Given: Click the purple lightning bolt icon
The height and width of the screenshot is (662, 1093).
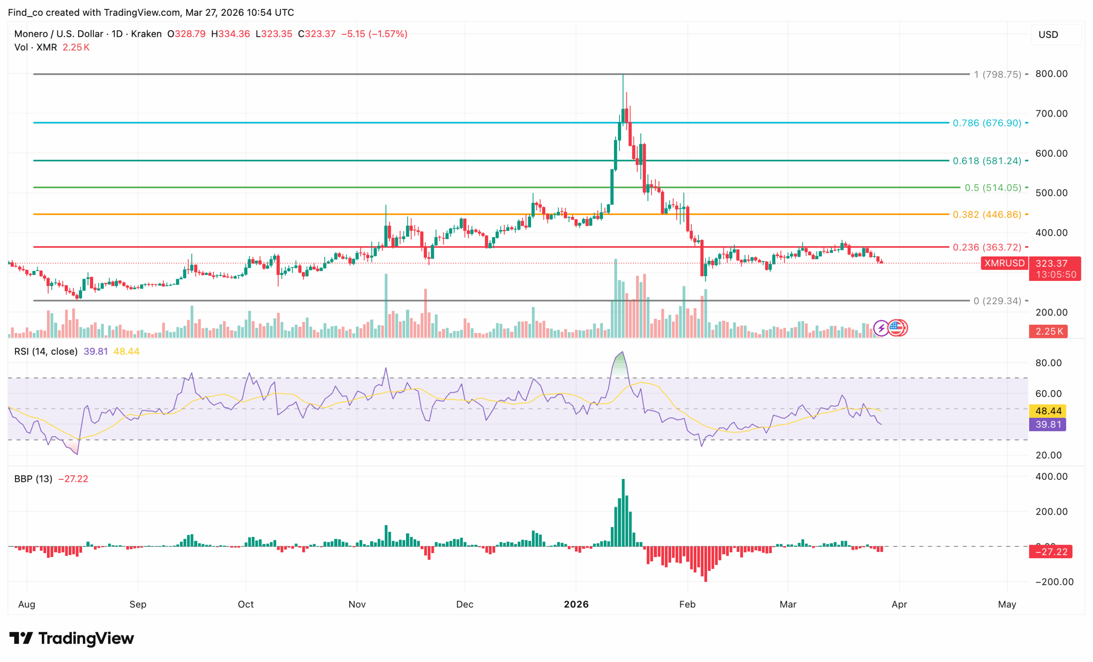Looking at the screenshot, I should (x=881, y=328).
